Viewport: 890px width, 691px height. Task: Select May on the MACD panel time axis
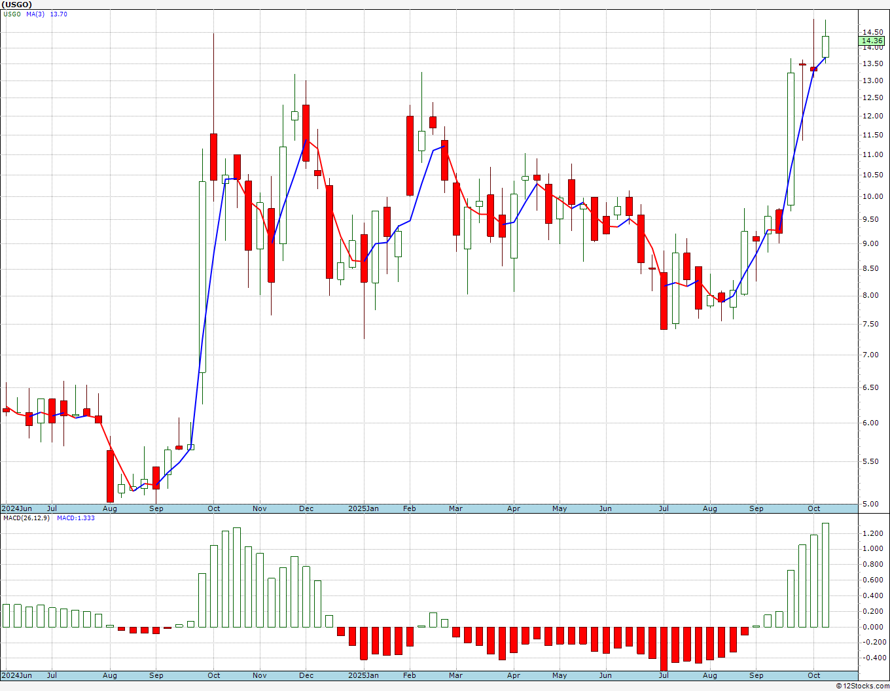[560, 675]
